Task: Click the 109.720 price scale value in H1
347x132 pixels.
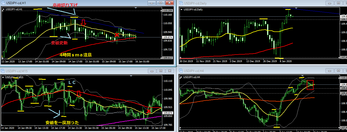Action: tap(167, 49)
